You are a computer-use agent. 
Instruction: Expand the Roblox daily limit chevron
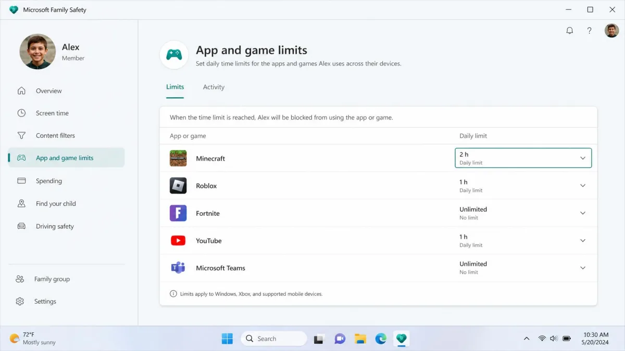coord(583,186)
